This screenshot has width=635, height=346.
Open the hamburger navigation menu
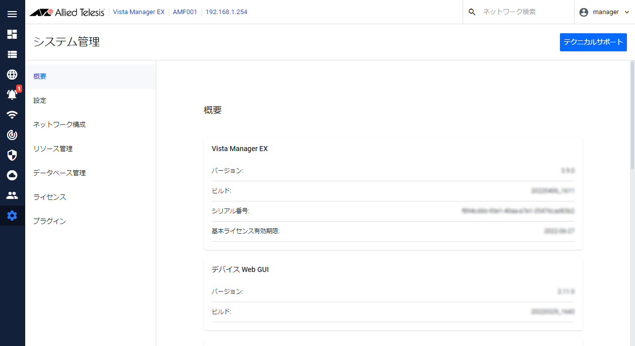coord(12,14)
